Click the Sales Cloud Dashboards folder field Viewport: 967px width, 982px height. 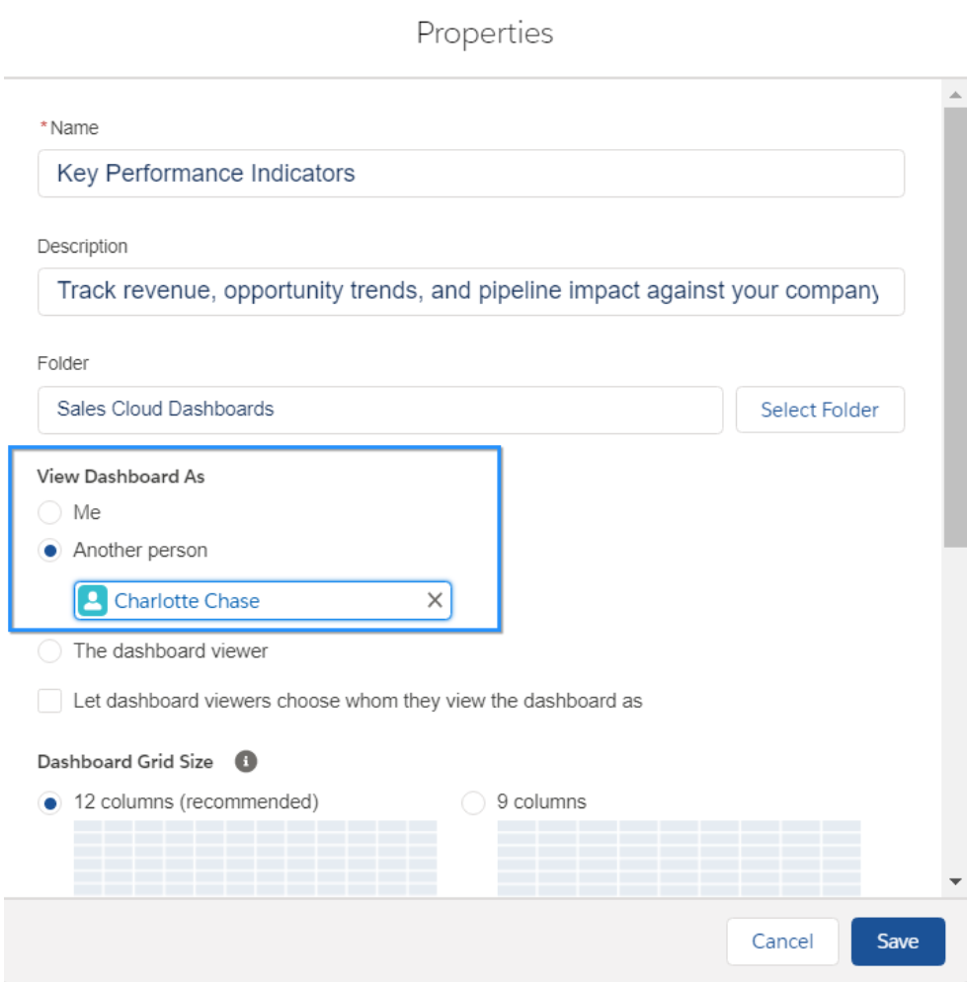[x=379, y=410]
